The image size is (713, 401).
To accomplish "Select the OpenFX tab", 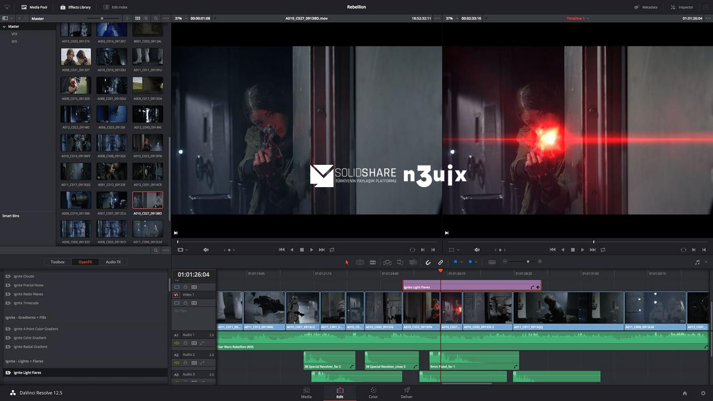I will click(85, 262).
